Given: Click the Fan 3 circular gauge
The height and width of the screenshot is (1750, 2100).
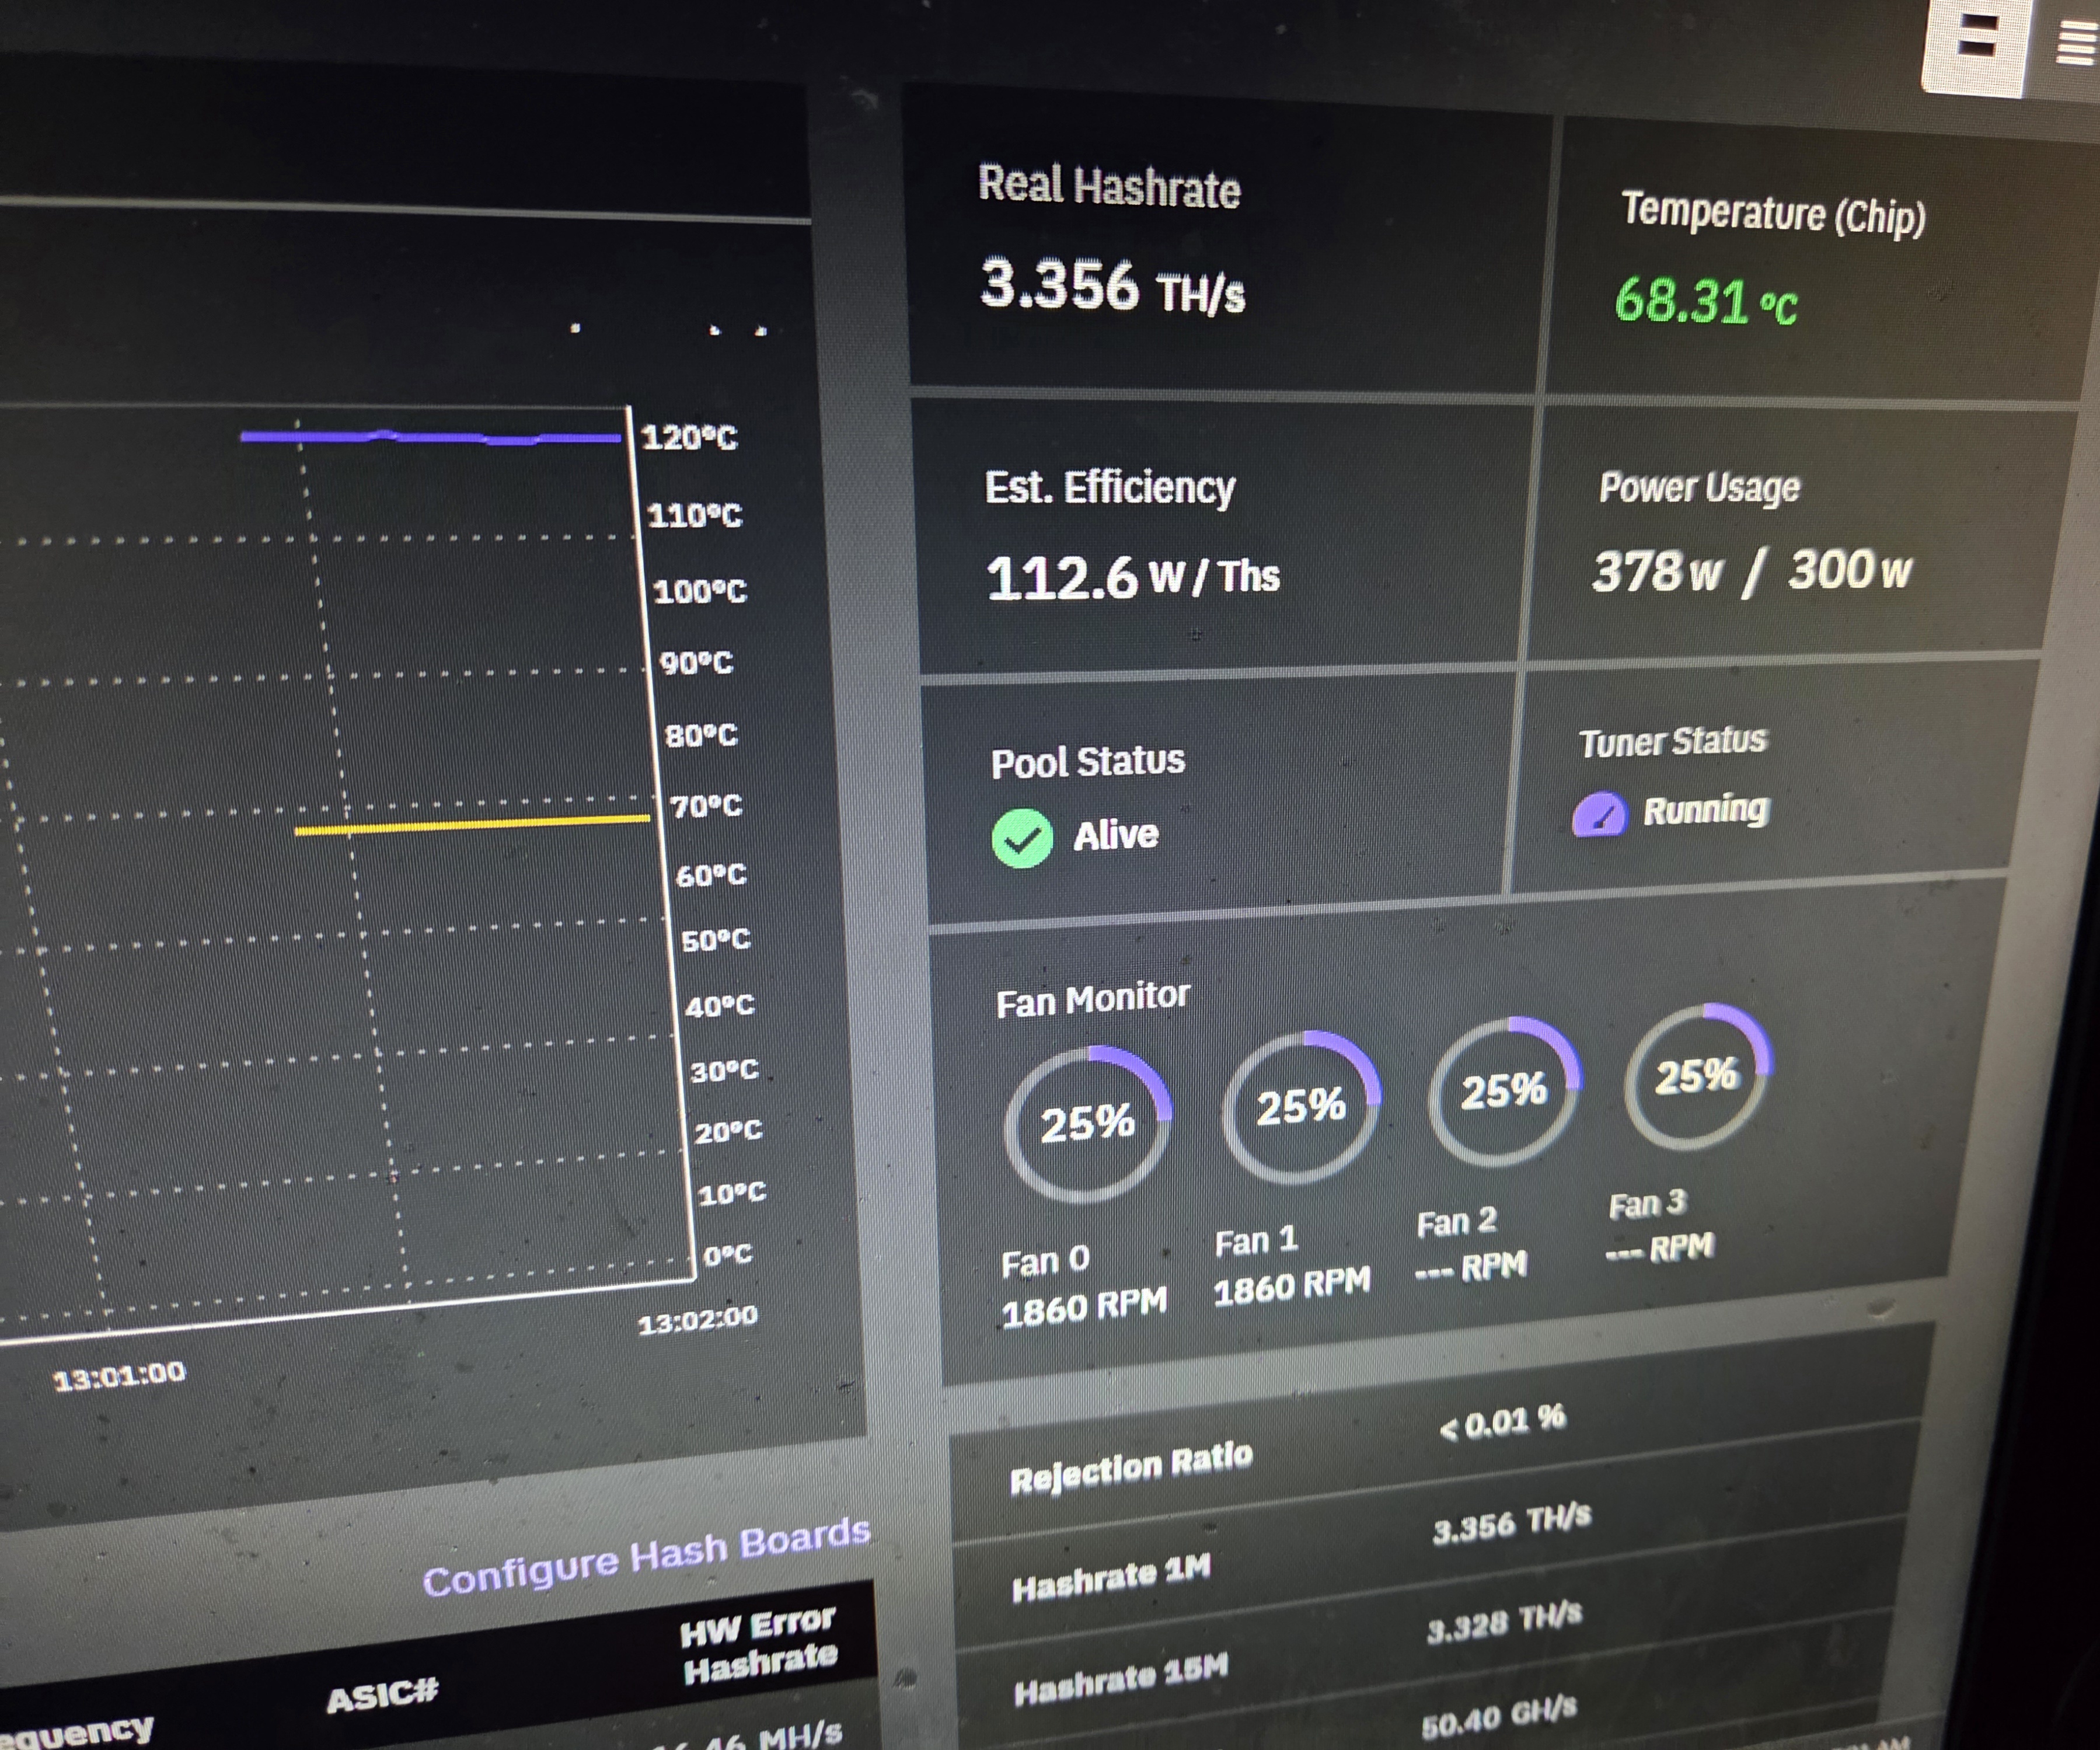Looking at the screenshot, I should 1696,1076.
